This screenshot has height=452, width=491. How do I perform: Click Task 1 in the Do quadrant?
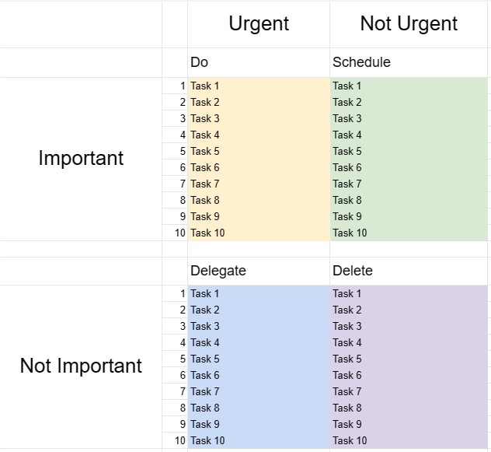point(205,86)
